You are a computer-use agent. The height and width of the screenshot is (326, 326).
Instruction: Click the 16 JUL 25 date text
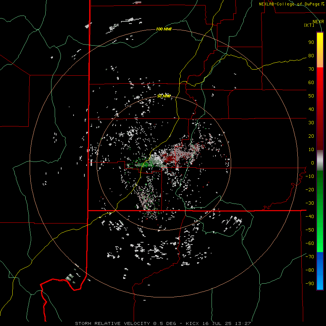(x=217, y=323)
